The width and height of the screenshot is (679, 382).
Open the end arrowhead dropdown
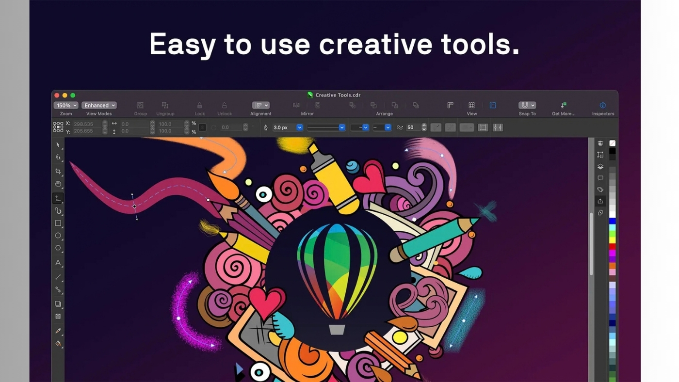pos(382,127)
